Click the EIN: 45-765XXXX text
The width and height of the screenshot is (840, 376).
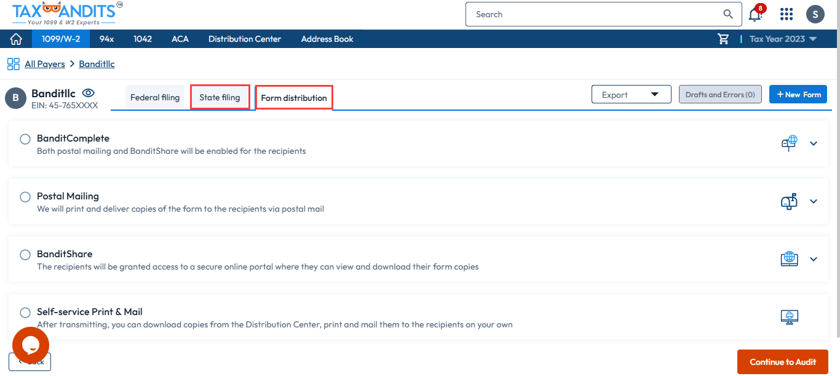(x=65, y=105)
